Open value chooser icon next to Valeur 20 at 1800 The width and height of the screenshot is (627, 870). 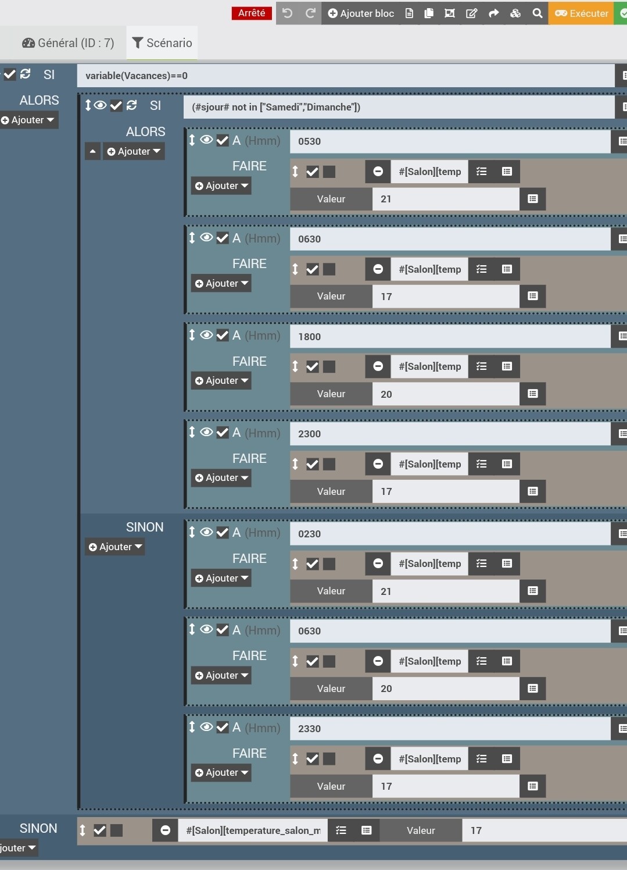coord(532,394)
